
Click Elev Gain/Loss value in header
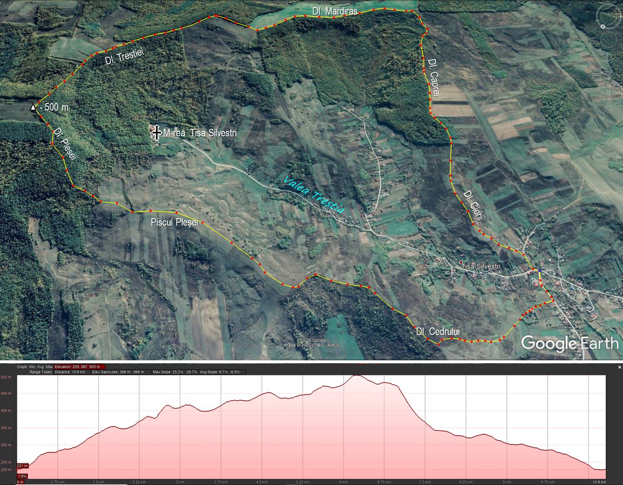point(118,372)
